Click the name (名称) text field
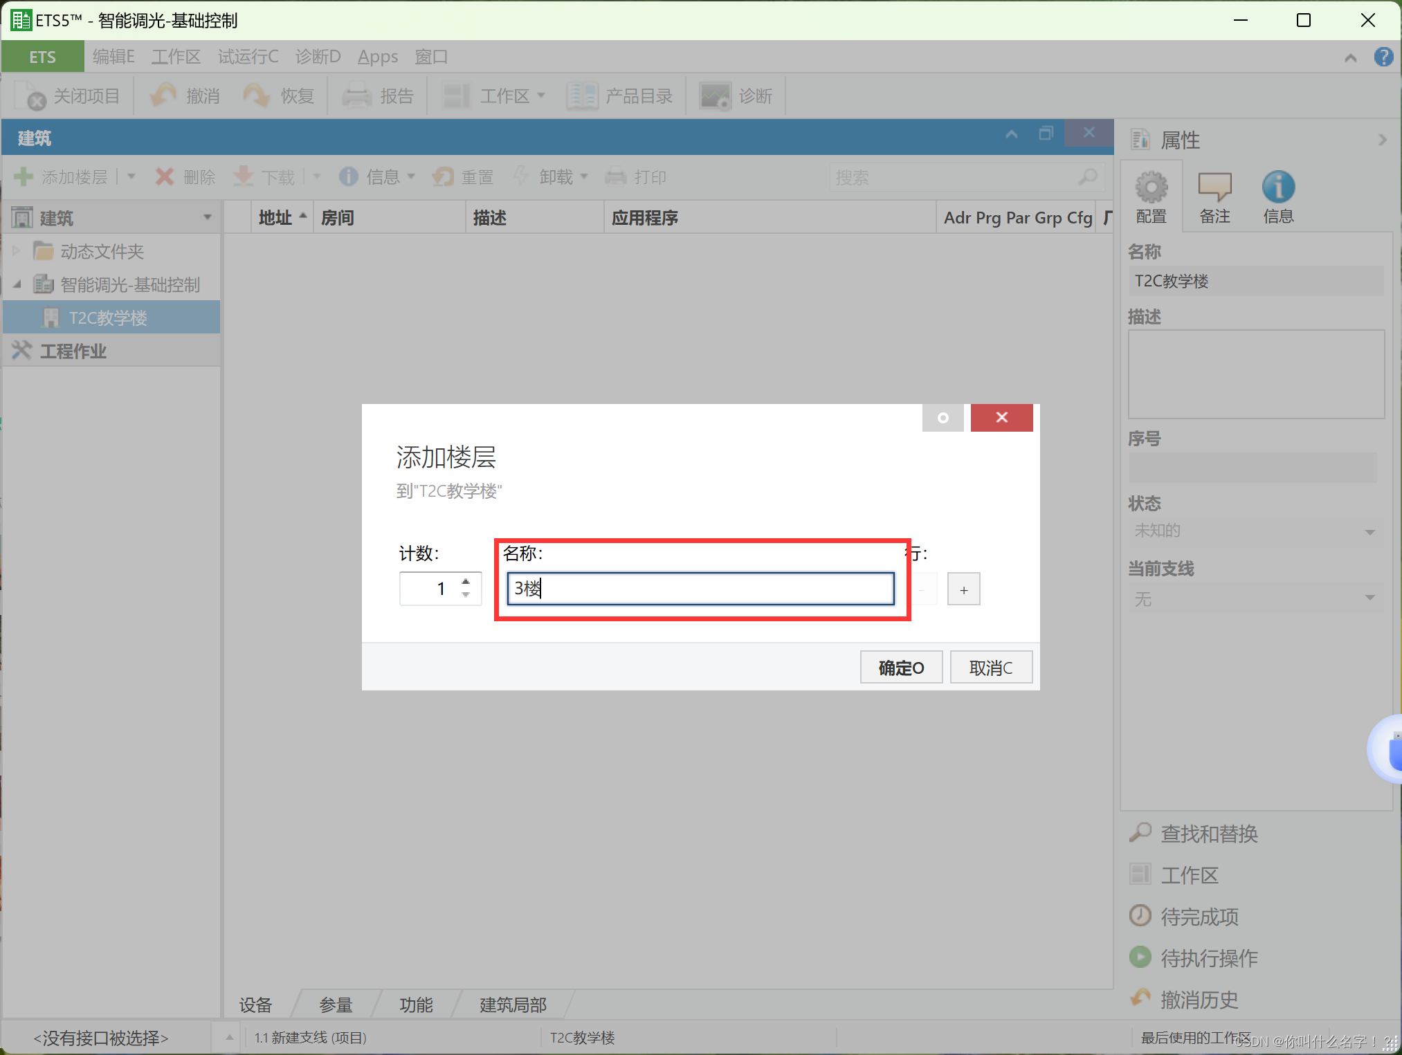Screen dimensions: 1402x1055 tap(700, 589)
